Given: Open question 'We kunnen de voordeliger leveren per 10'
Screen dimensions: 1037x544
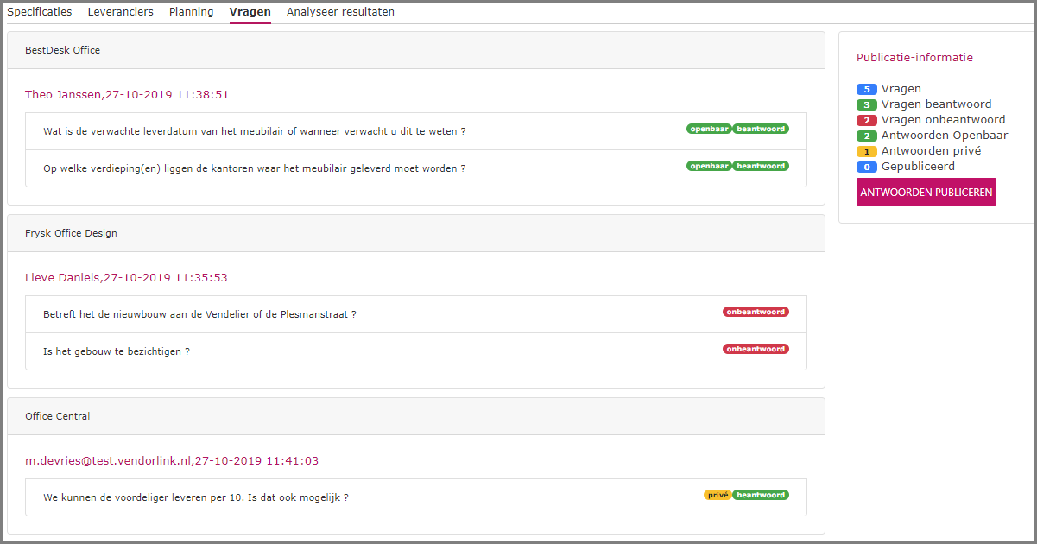Looking at the screenshot, I should [416, 497].
